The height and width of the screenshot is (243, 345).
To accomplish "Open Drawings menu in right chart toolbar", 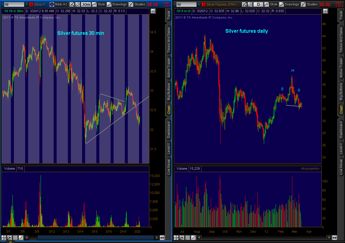I will pos(290,4).
